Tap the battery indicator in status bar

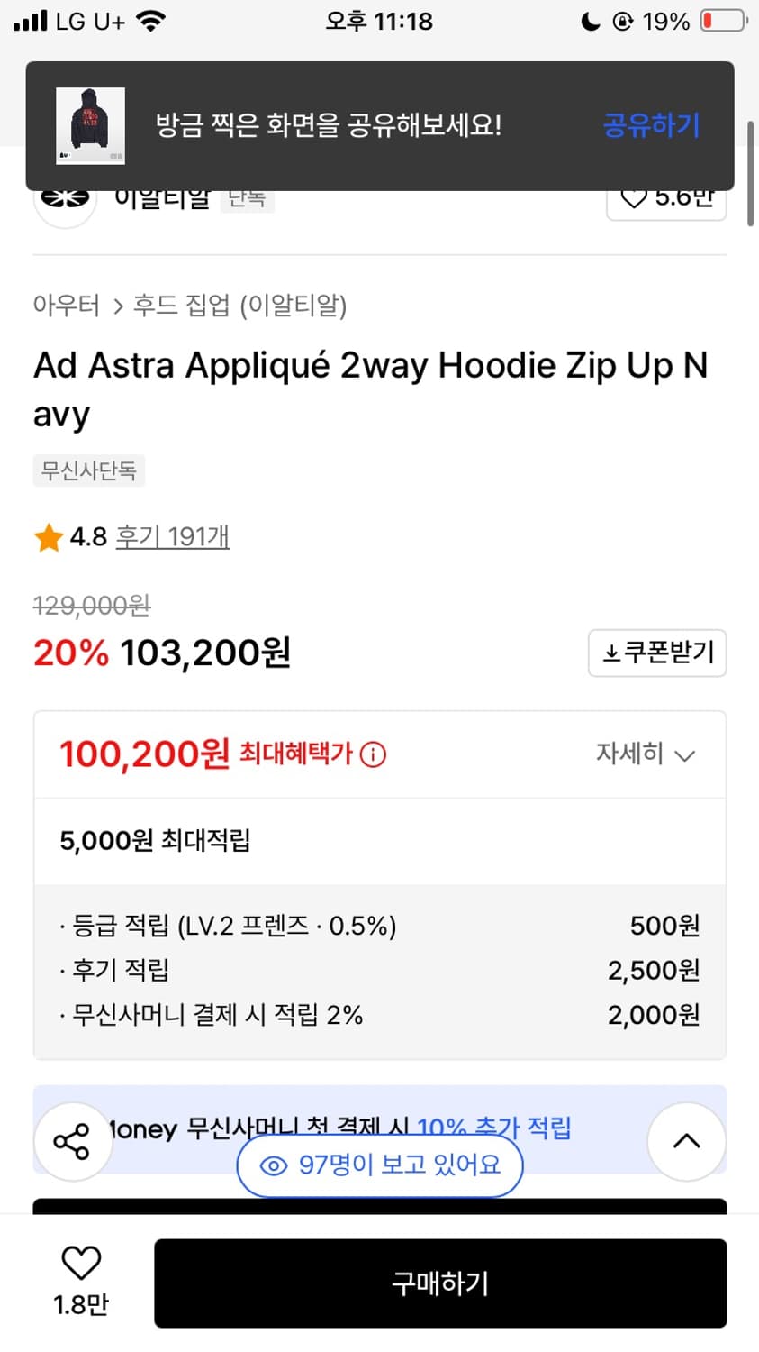pyautogui.click(x=723, y=21)
